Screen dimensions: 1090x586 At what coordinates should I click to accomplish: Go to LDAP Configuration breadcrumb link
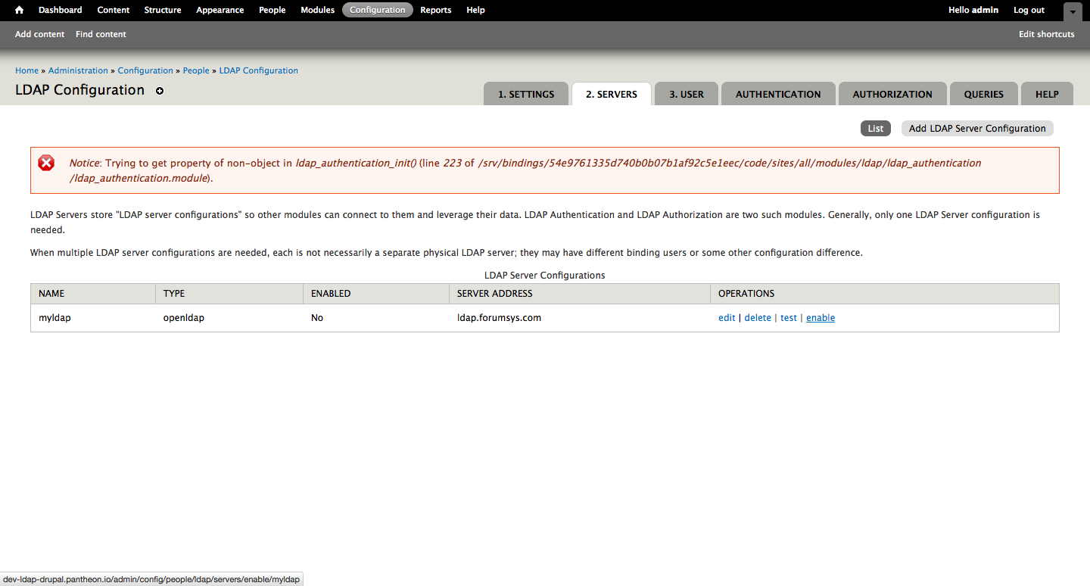[x=259, y=70]
